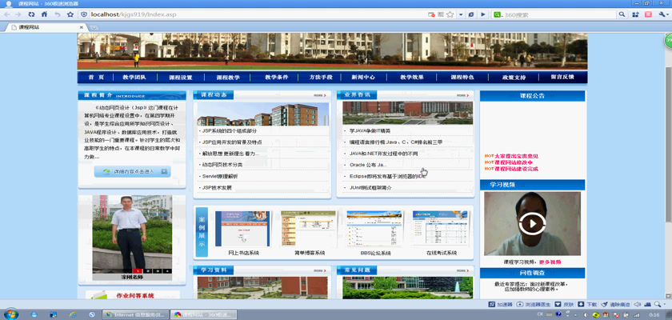Play the course learning video
This screenshot has height=320, width=672.
pyautogui.click(x=532, y=223)
